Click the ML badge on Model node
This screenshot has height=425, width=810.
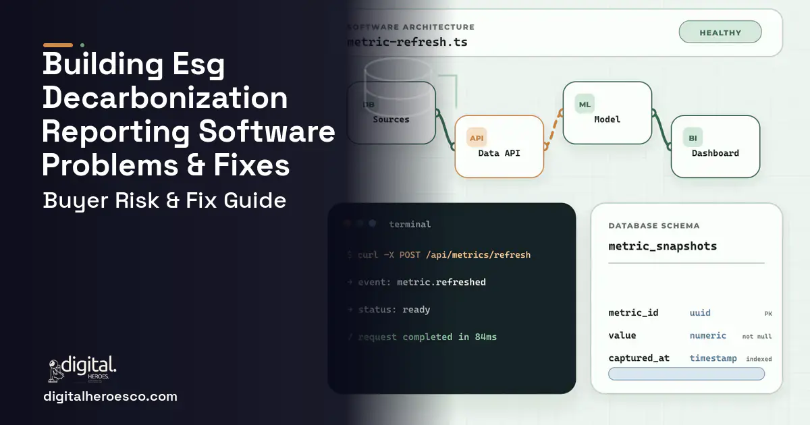585,104
